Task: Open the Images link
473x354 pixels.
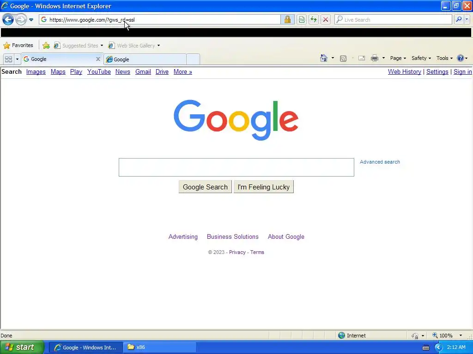Action: point(36,71)
